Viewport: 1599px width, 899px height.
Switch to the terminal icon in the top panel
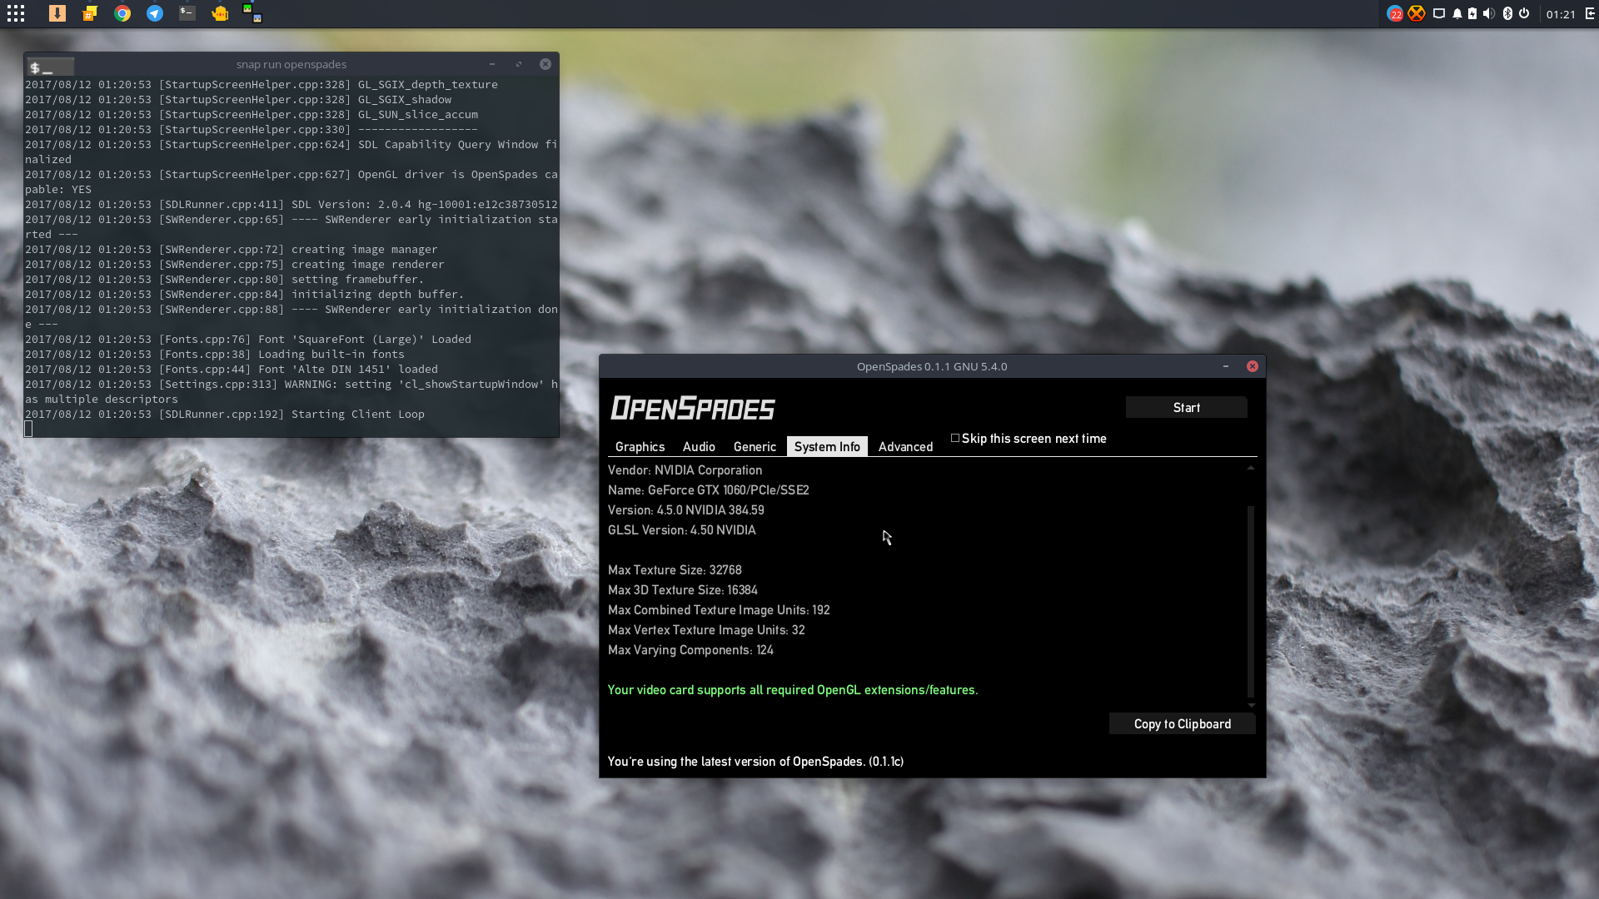[187, 13]
